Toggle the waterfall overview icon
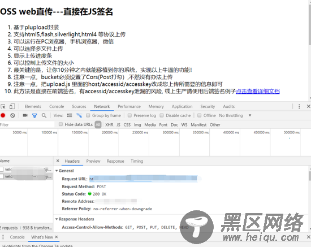This screenshot has height=247, width=311. click(x=79, y=115)
